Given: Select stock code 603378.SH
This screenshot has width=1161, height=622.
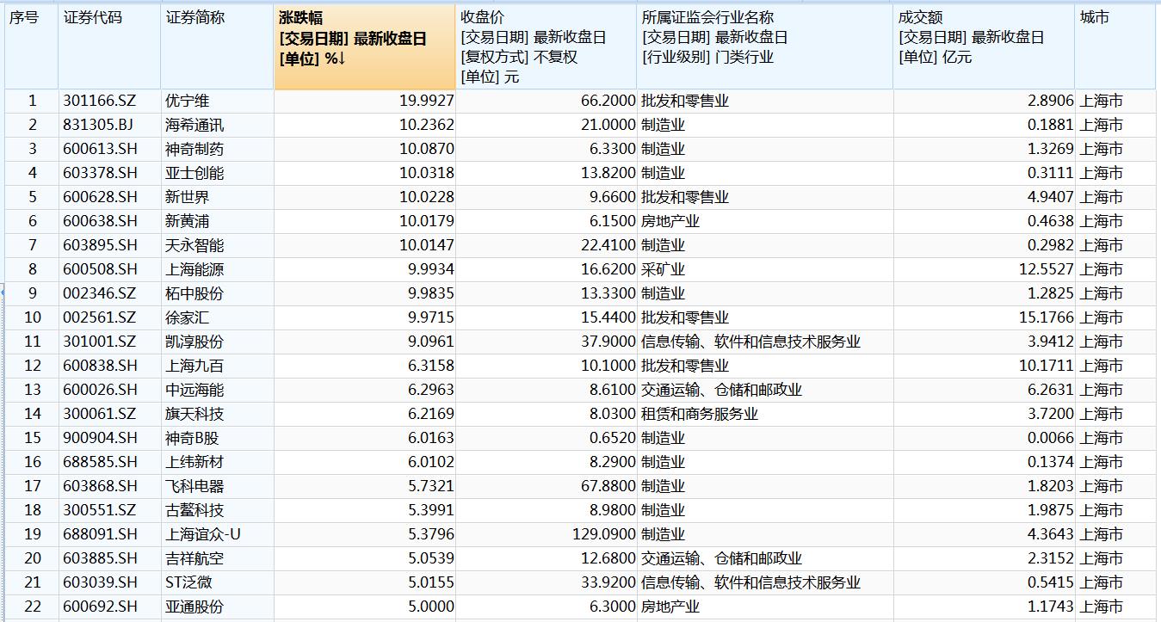Looking at the screenshot, I should (x=100, y=173).
